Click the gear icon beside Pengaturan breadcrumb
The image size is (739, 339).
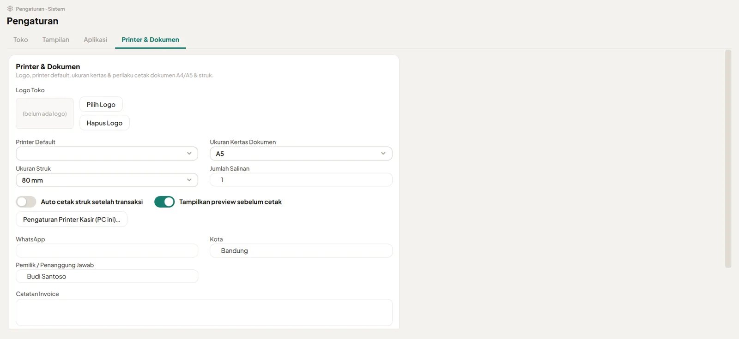click(10, 9)
